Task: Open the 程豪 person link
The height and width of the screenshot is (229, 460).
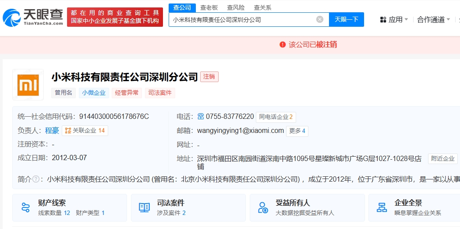Action: coord(52,131)
